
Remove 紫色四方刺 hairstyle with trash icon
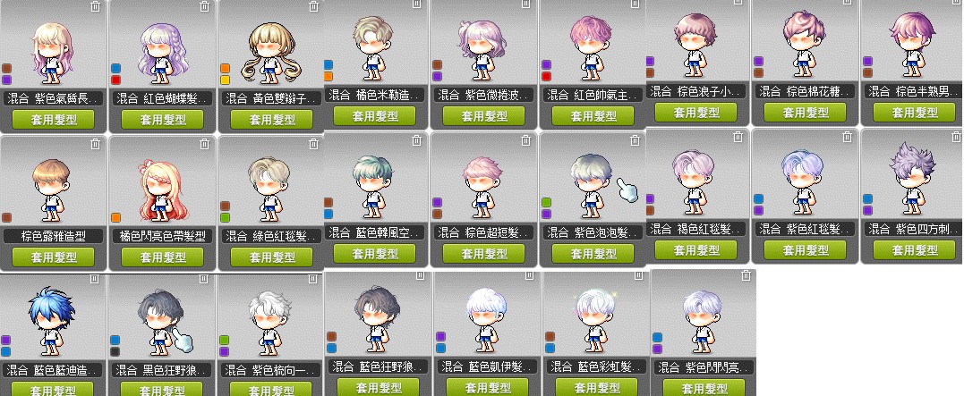coord(956,136)
